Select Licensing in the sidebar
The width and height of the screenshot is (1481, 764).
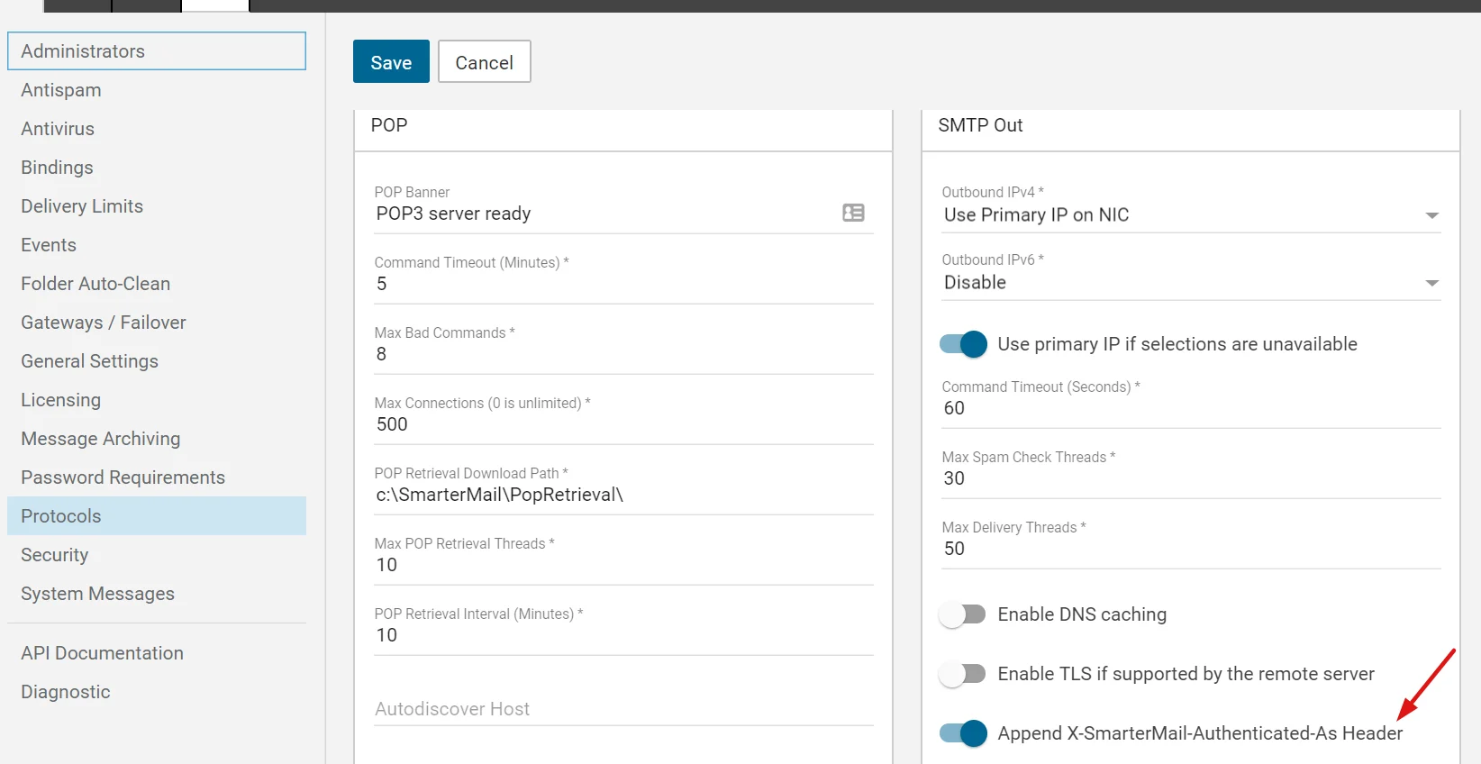click(157, 400)
